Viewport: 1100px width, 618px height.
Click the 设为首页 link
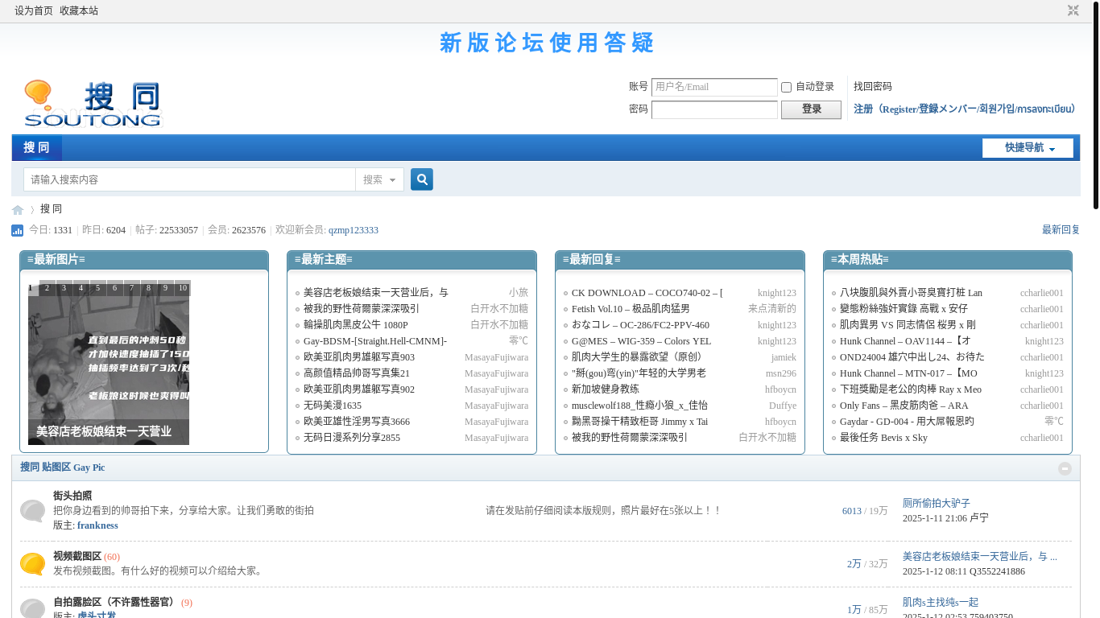tap(34, 10)
